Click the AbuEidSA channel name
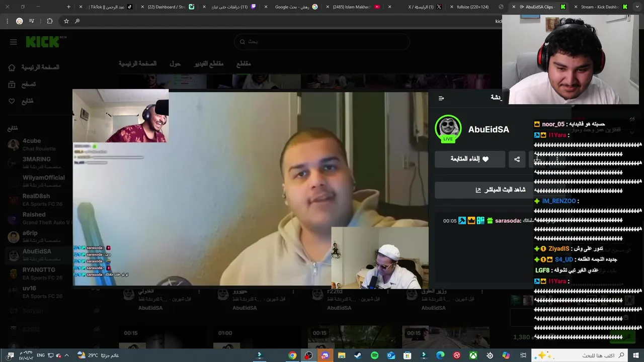This screenshot has height=362, width=644. pyautogui.click(x=489, y=129)
